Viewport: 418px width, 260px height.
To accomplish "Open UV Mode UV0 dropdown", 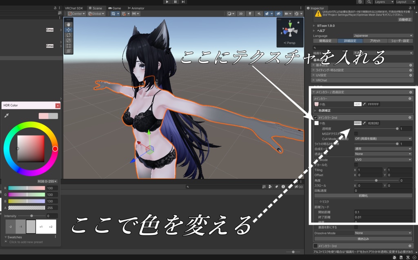I will click(383, 160).
